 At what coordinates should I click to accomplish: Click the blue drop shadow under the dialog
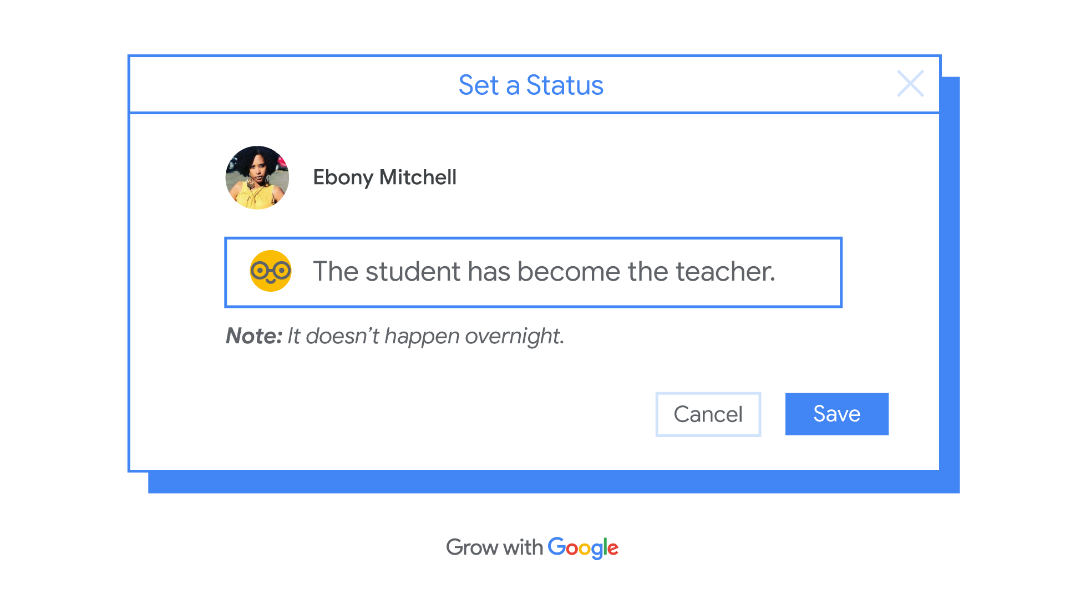coord(554,482)
